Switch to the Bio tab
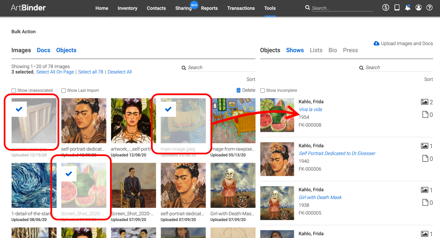 (x=333, y=50)
